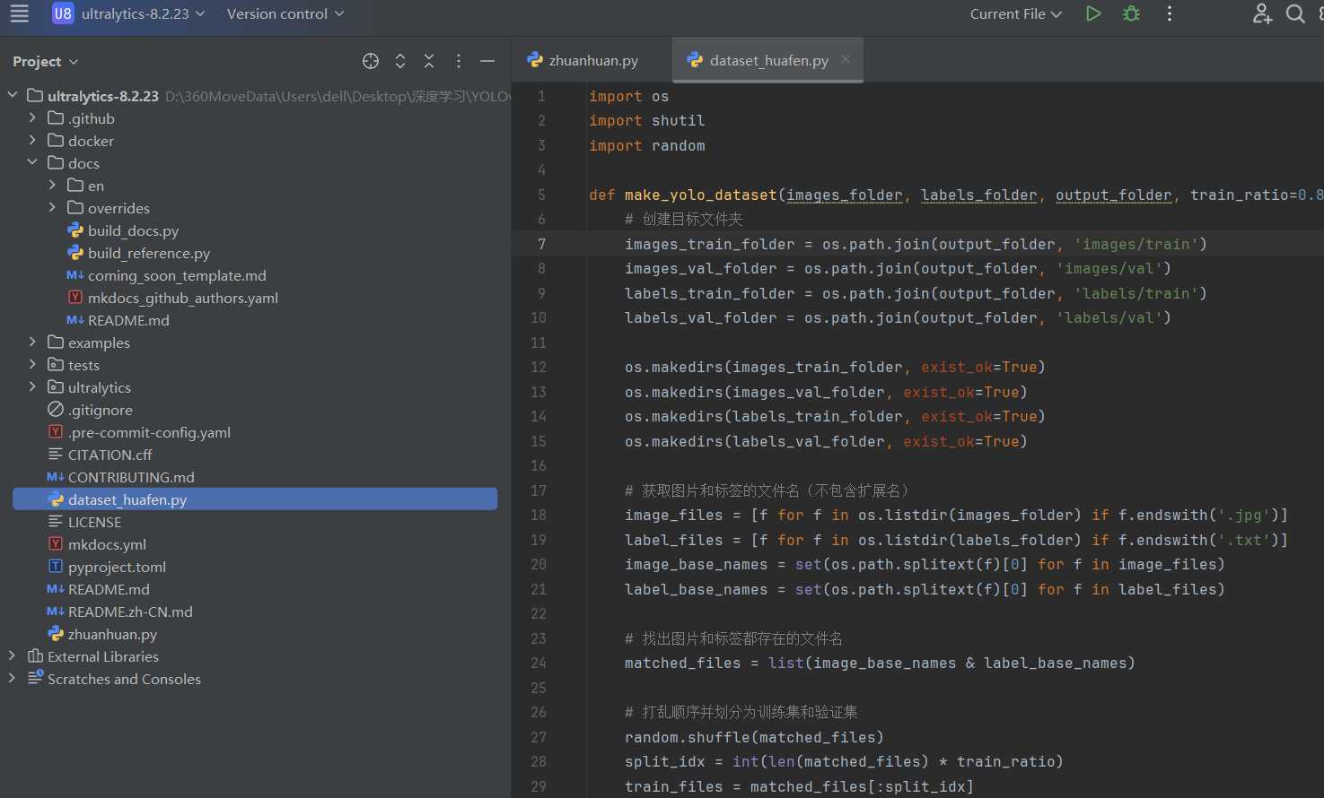Select .pre-commit-config.yaml file
Image resolution: width=1324 pixels, height=798 pixels.
point(149,432)
